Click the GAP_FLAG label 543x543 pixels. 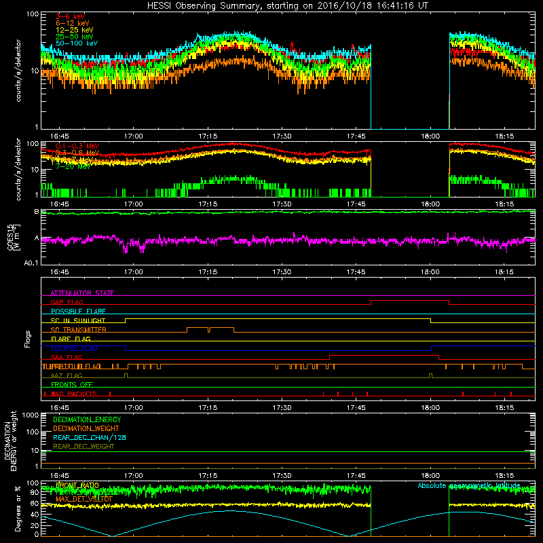click(x=67, y=302)
